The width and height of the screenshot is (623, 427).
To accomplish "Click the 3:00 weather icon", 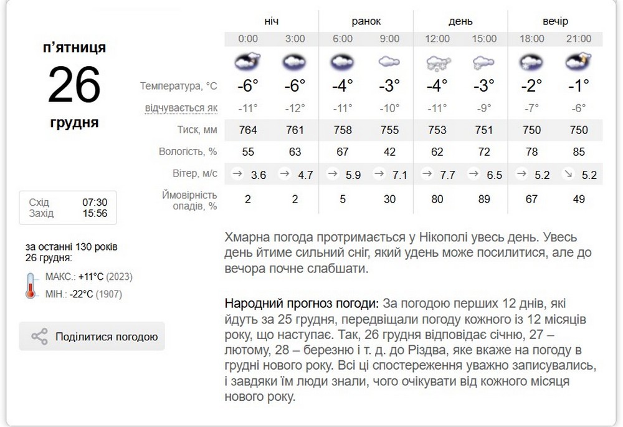I will (295, 62).
